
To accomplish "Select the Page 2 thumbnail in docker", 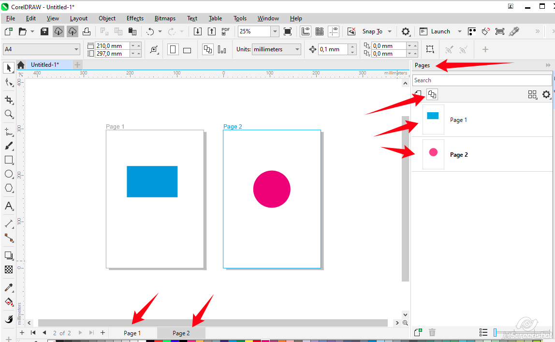I will click(433, 154).
